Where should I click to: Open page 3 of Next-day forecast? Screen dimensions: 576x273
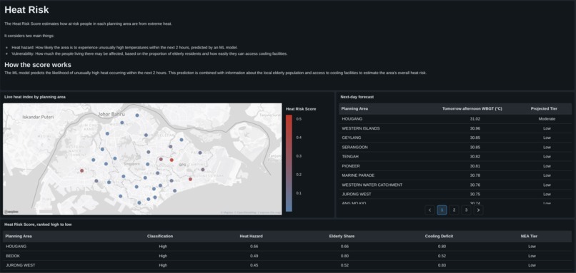(466, 210)
